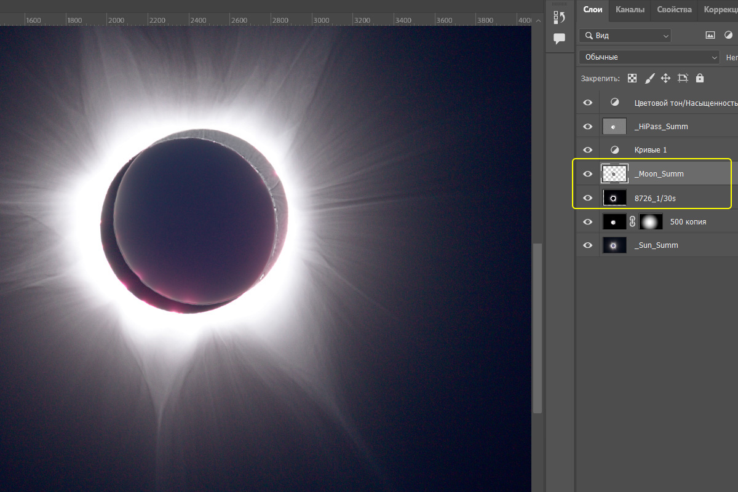Image resolution: width=738 pixels, height=492 pixels.
Task: Open the Свойства tab
Action: pos(674,10)
